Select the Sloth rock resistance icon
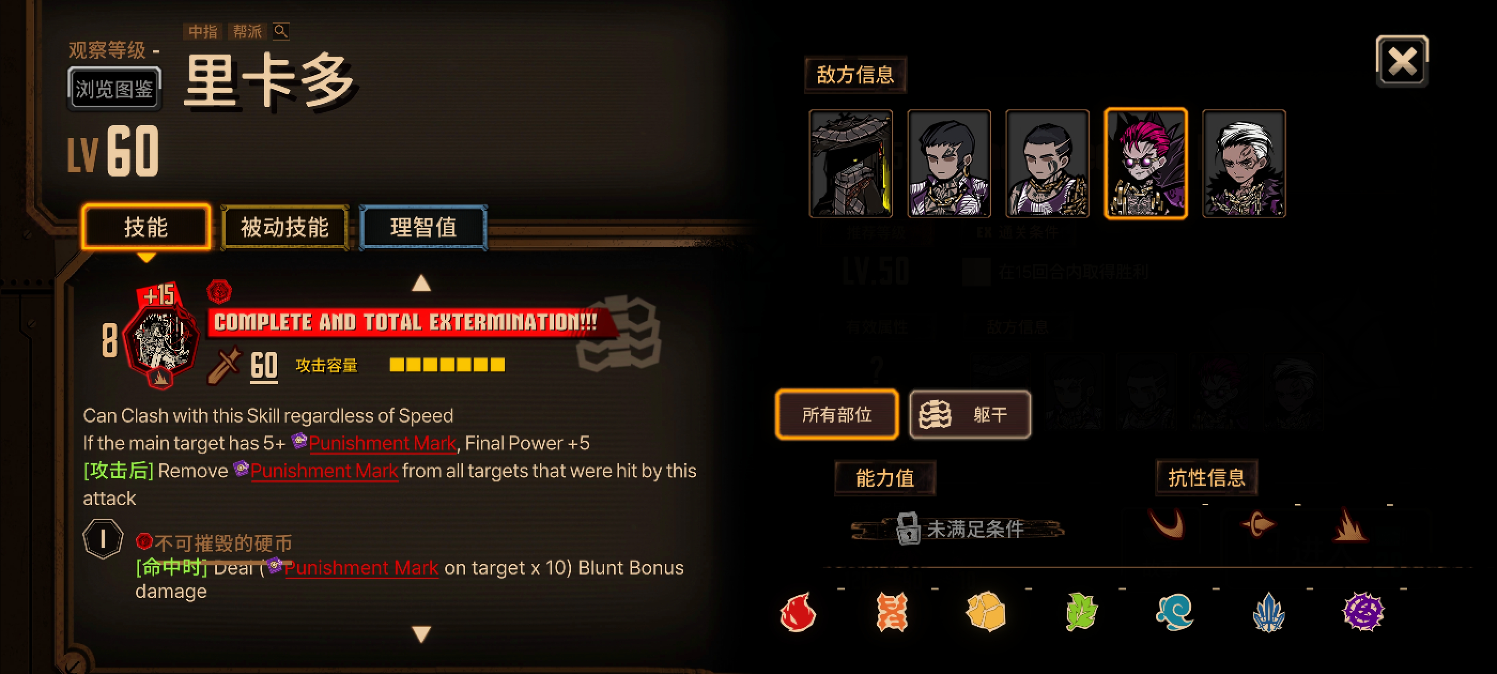 [x=985, y=612]
